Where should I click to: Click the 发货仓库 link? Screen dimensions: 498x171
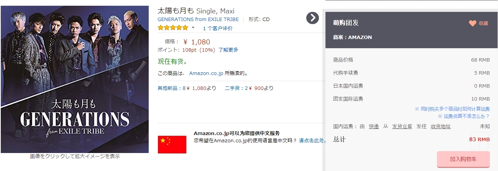(x=402, y=127)
